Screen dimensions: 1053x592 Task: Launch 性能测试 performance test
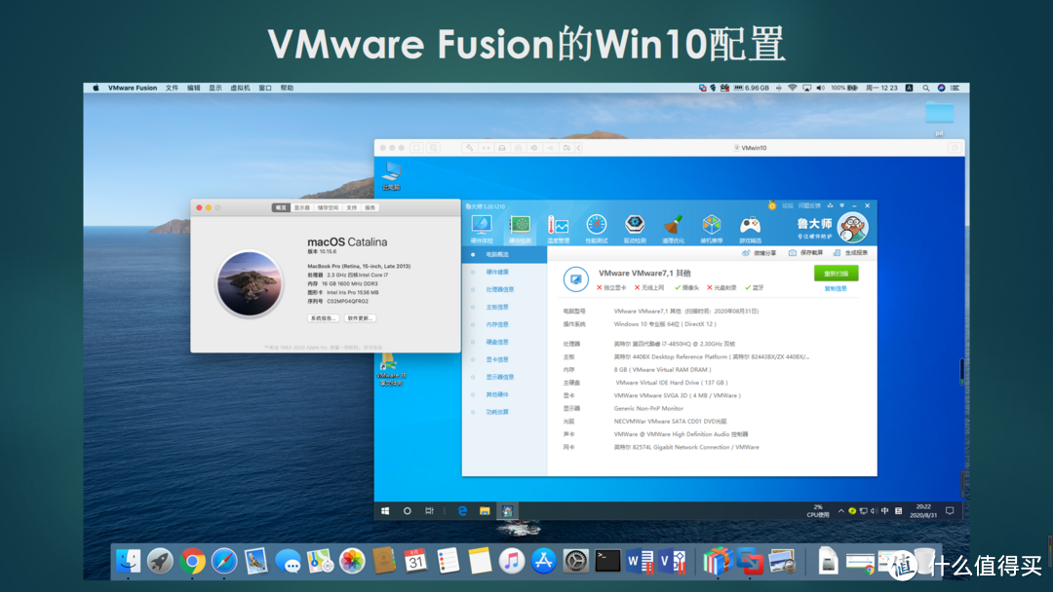(x=597, y=229)
